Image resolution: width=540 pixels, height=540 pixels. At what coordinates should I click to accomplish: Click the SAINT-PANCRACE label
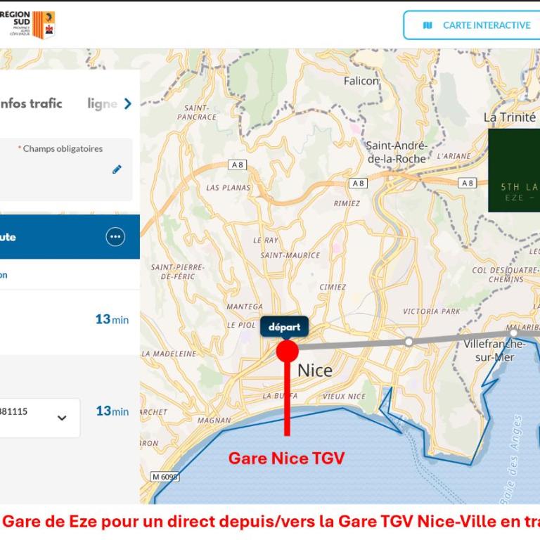(197, 112)
